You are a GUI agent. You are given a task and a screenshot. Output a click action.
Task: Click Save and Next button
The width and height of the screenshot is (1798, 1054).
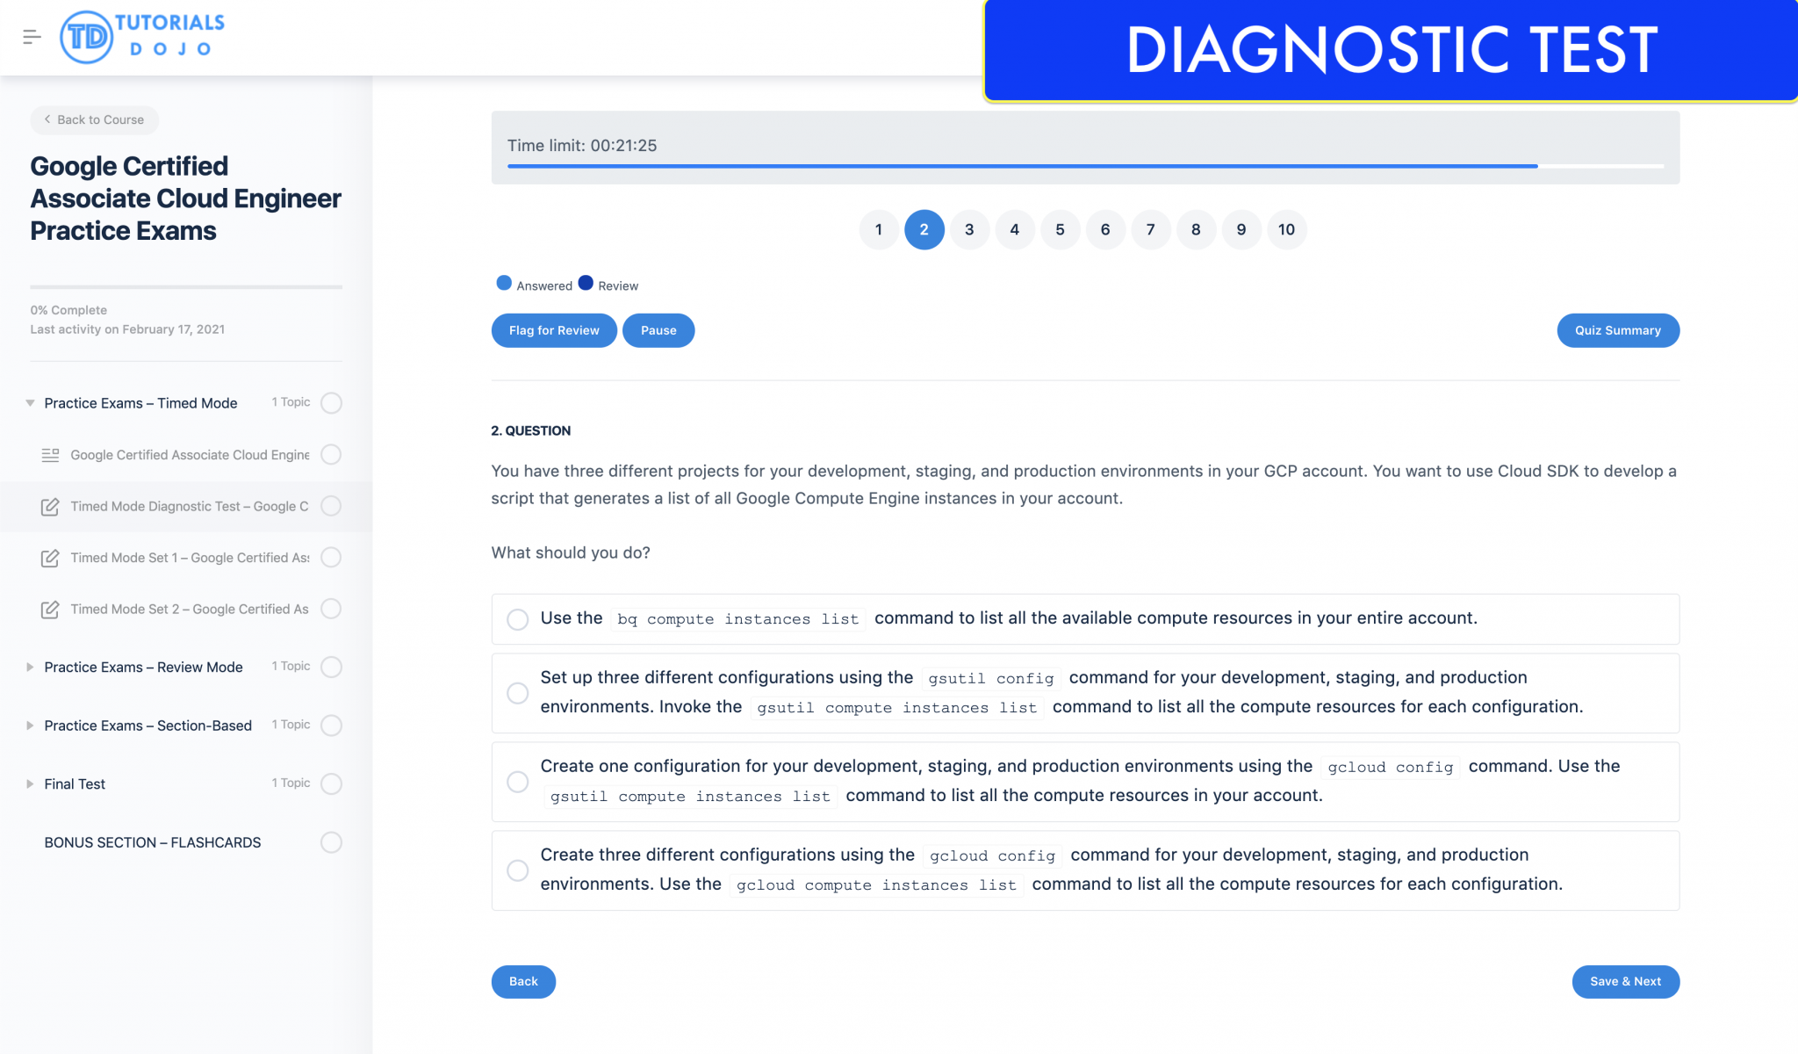pos(1625,981)
